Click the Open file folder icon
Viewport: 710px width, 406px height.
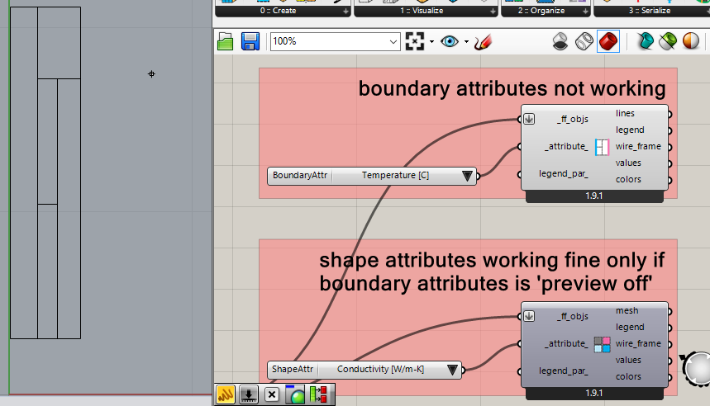pyautogui.click(x=226, y=41)
